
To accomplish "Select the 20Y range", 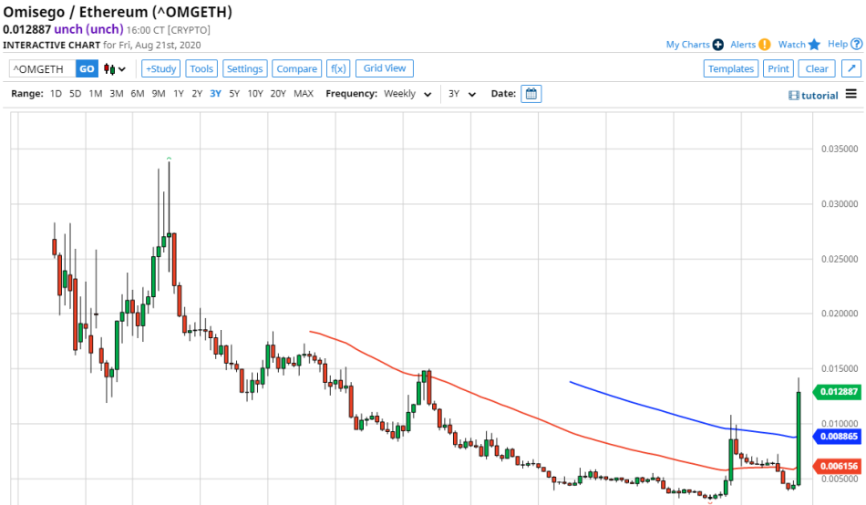I will point(278,94).
